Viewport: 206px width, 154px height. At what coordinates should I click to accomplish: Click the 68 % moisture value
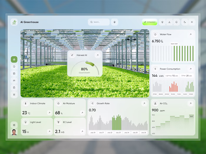[x=59, y=113]
